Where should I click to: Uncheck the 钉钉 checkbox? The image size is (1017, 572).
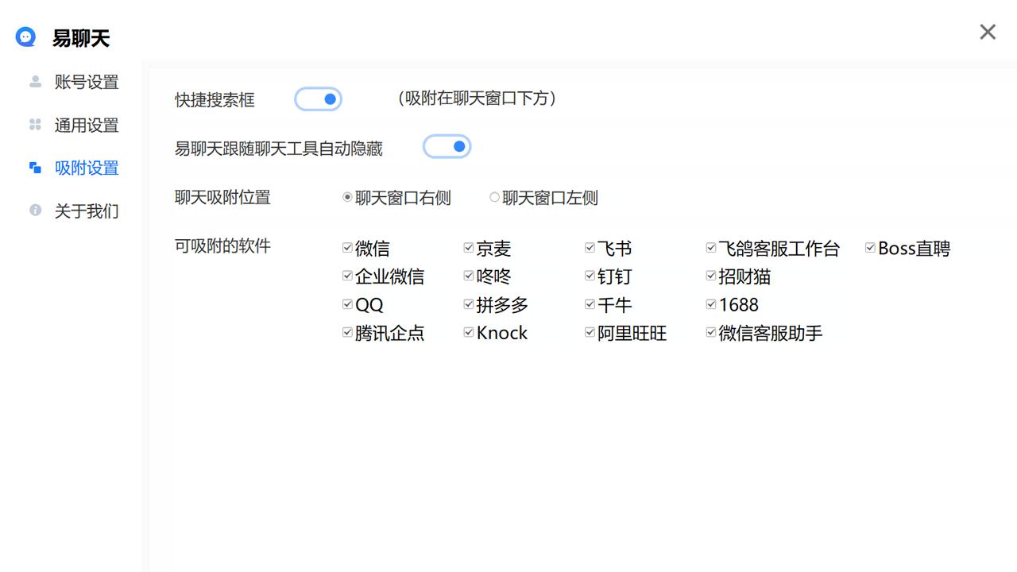pos(590,276)
